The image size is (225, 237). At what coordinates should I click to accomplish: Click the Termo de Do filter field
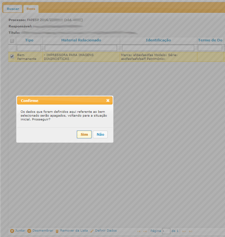point(210,48)
